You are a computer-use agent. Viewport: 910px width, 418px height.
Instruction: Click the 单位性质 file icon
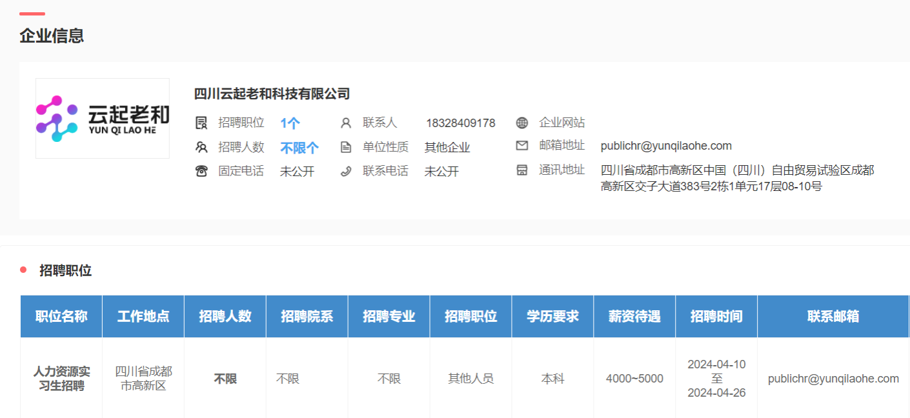(346, 147)
